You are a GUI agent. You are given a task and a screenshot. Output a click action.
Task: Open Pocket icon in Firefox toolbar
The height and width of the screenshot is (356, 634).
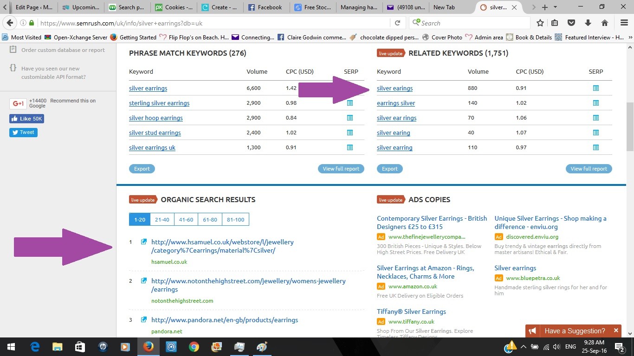[572, 23]
